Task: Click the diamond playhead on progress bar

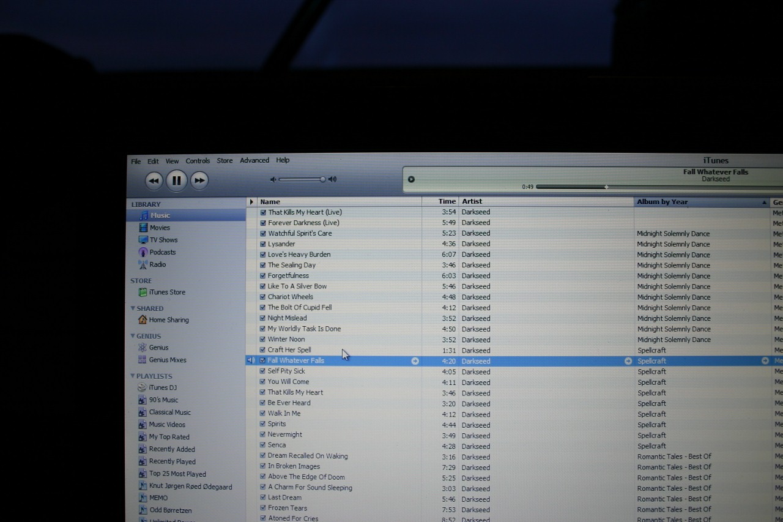Action: tap(606, 187)
